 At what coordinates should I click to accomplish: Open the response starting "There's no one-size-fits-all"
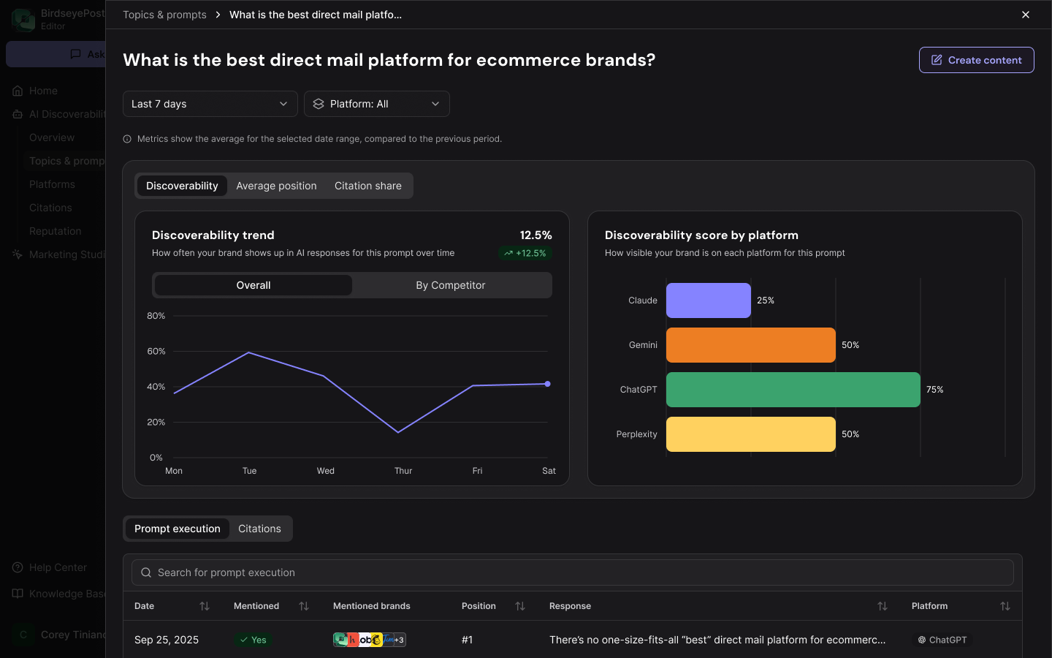click(x=717, y=640)
